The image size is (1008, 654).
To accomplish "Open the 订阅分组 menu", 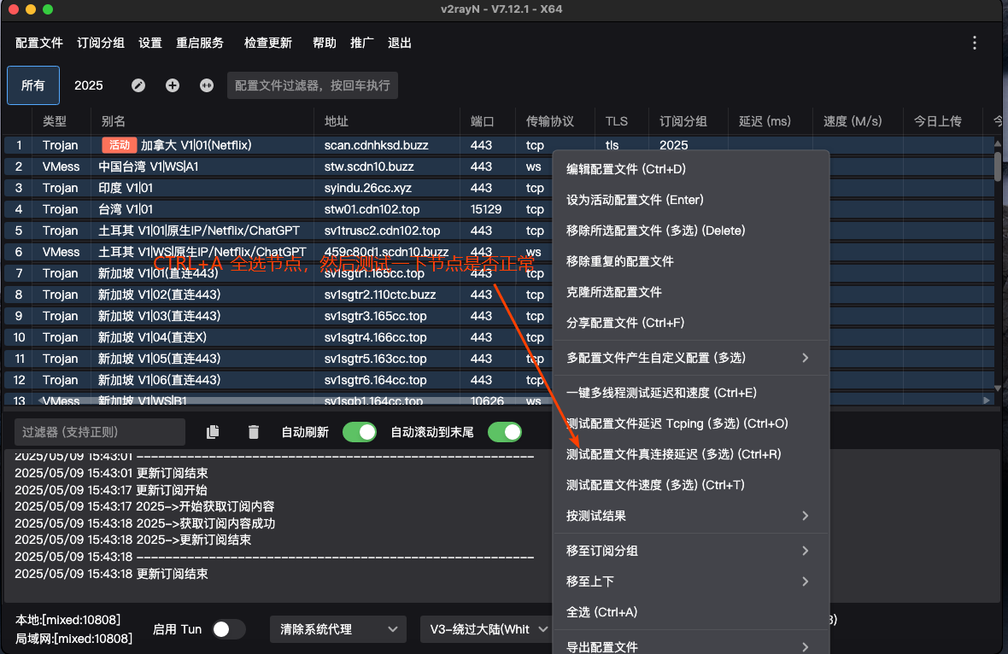I will pos(100,43).
